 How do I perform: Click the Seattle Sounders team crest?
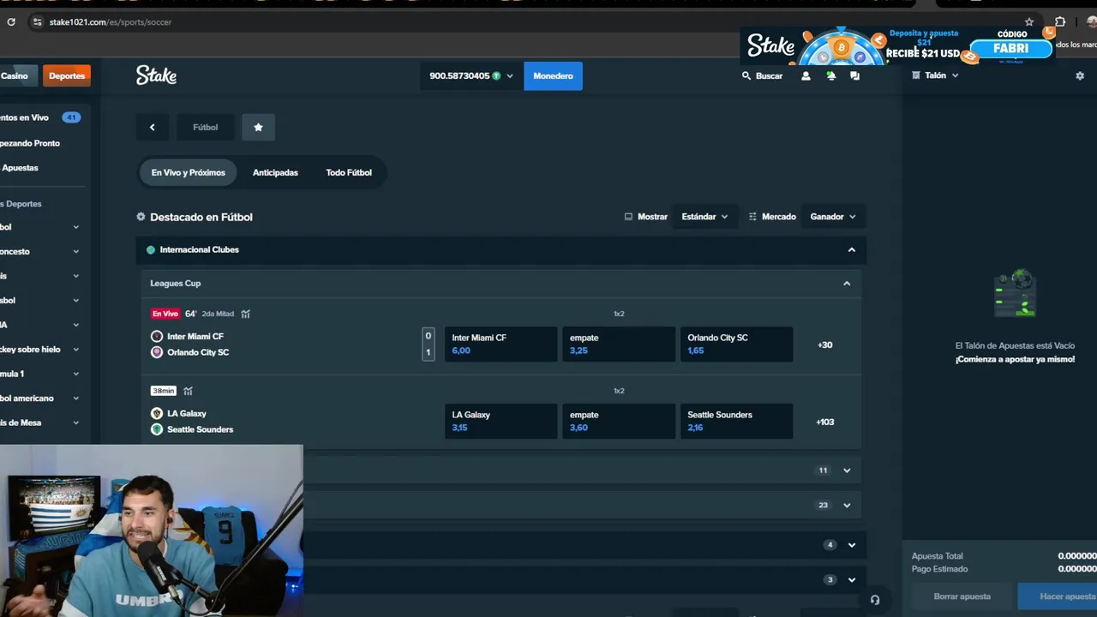[x=157, y=429]
